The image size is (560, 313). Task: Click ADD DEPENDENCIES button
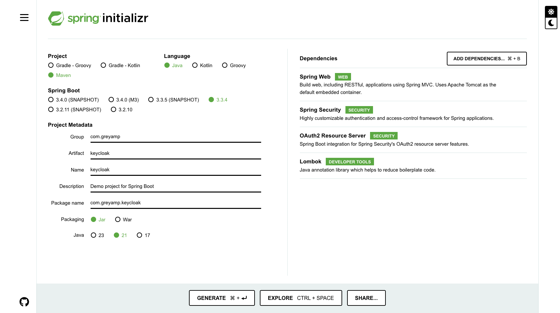(x=487, y=59)
